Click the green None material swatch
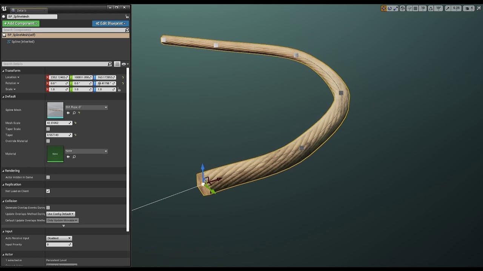Image resolution: width=483 pixels, height=271 pixels. coord(55,154)
